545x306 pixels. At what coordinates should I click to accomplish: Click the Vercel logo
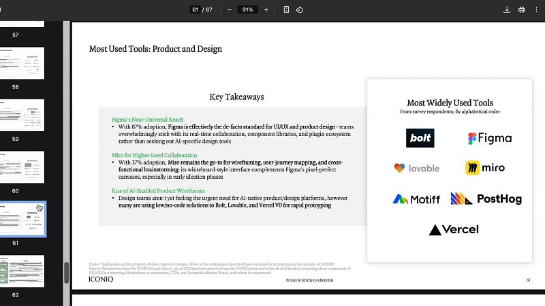point(454,230)
